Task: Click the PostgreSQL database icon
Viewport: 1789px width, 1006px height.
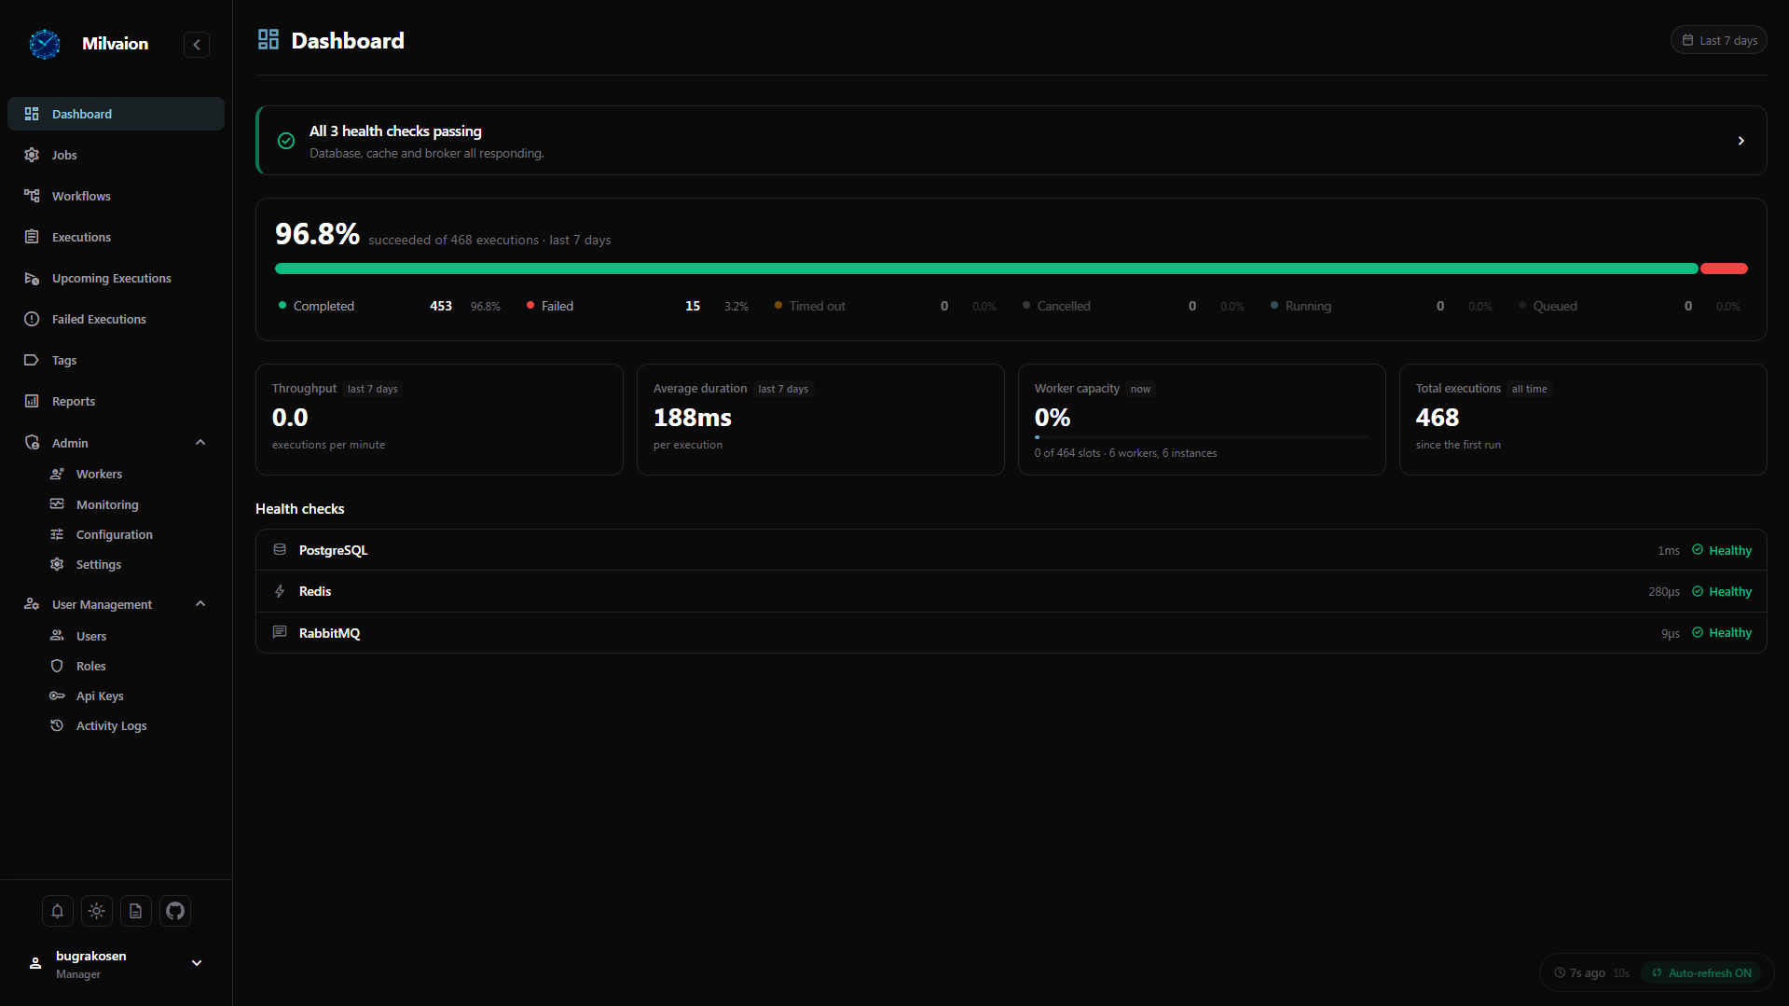Action: coord(280,550)
